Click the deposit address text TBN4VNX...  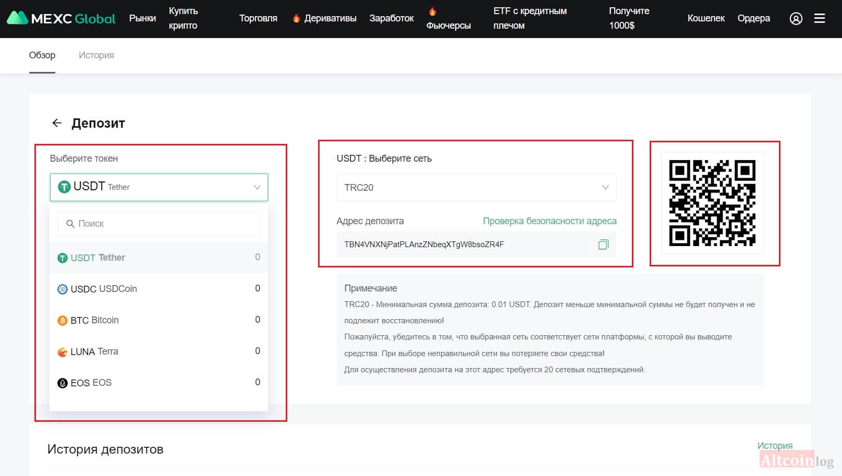[424, 245]
